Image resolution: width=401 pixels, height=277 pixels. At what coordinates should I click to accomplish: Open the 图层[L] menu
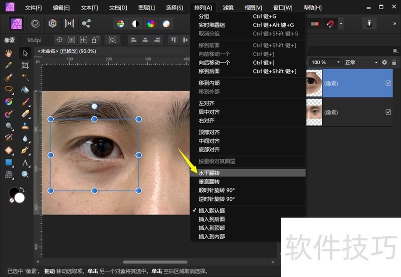click(x=146, y=7)
